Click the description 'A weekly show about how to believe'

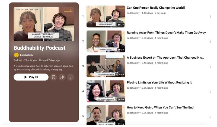pos(43,68)
